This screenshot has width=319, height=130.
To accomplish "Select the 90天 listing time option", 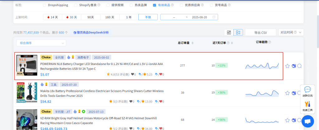I will pyautogui.click(x=91, y=17).
